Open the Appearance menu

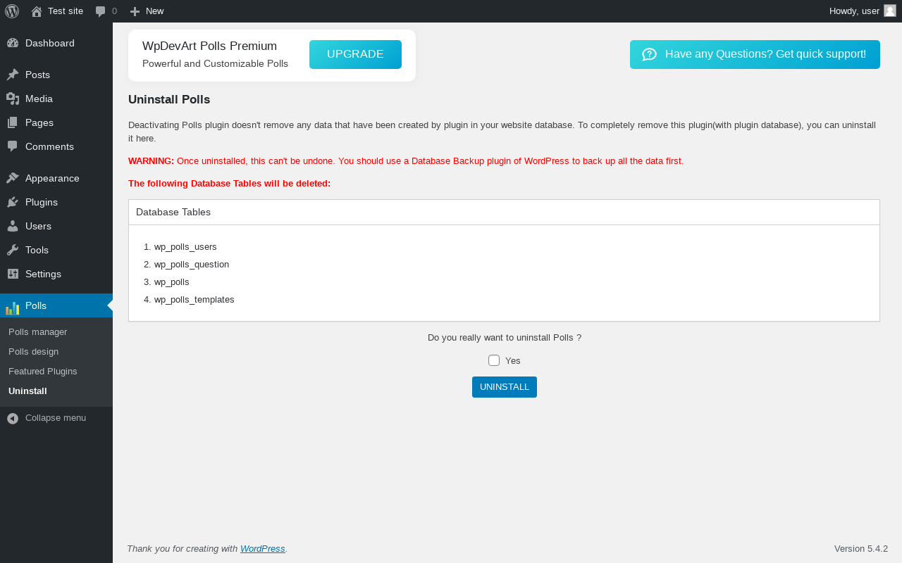coord(56,178)
